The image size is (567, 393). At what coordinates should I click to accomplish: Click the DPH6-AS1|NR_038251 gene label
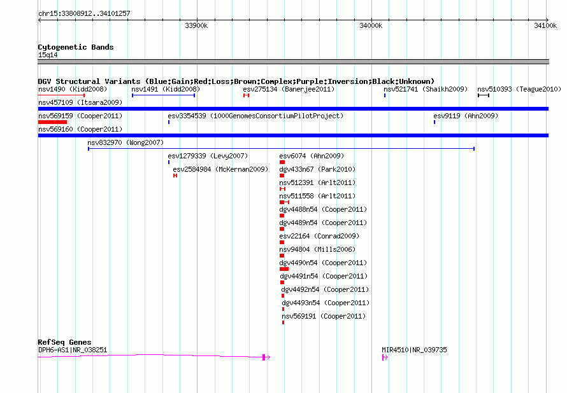tap(73, 350)
